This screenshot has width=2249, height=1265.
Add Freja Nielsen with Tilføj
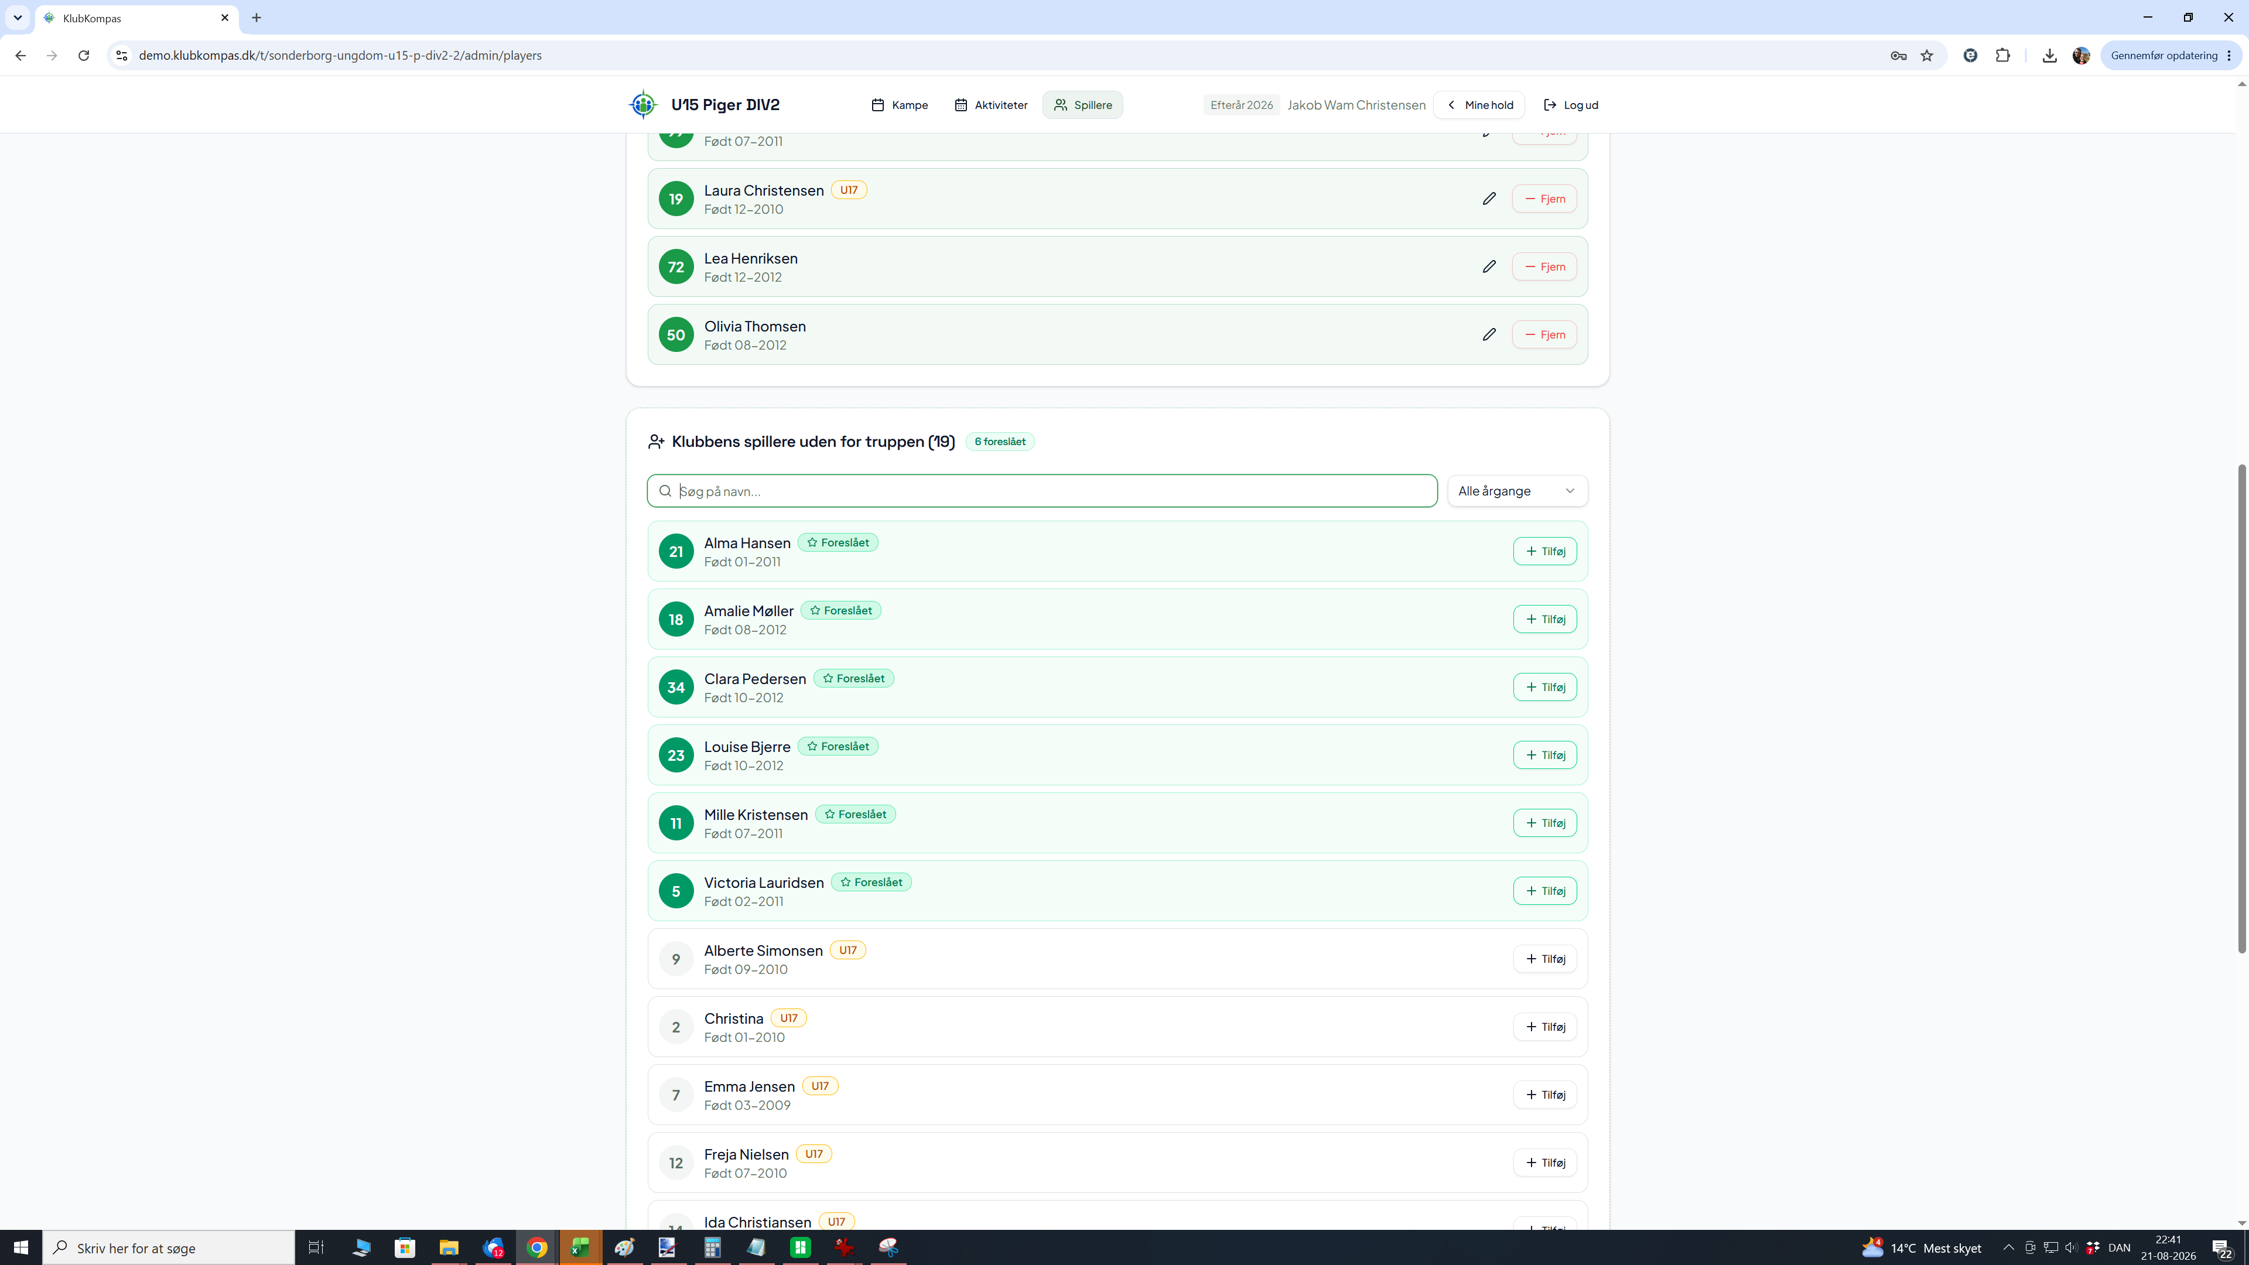1544,1163
